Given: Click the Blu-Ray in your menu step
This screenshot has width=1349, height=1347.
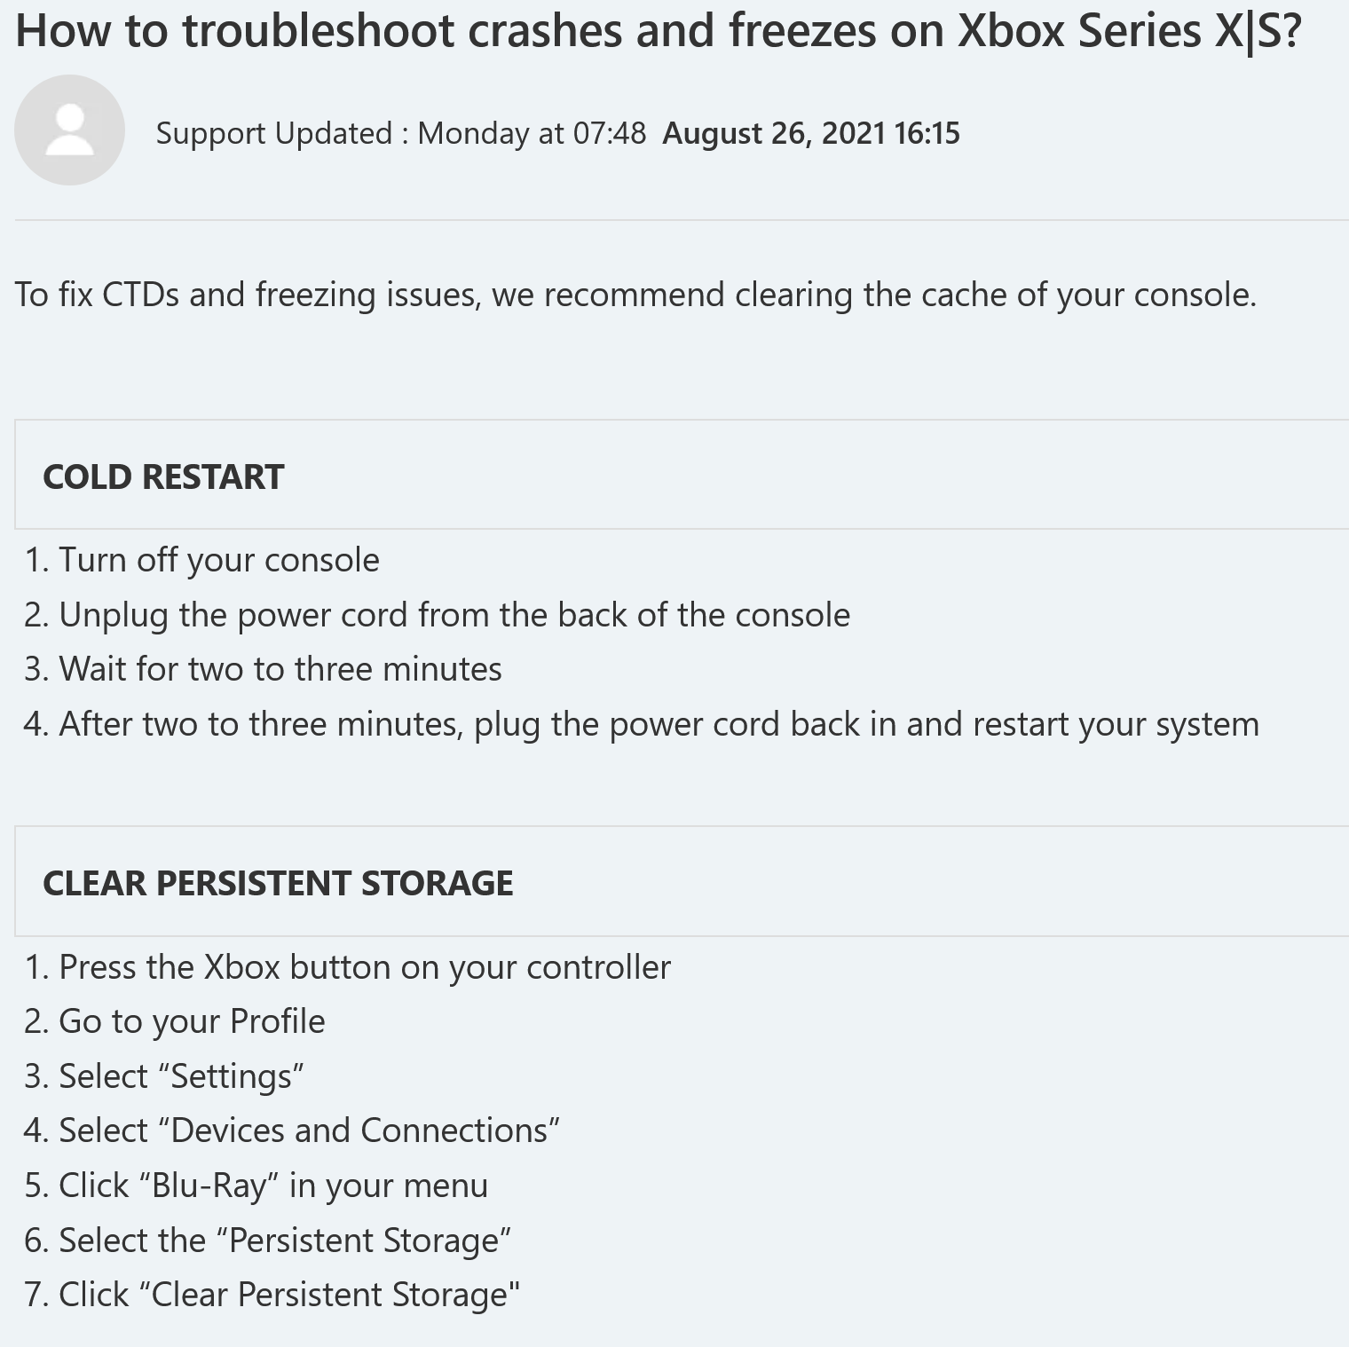Looking at the screenshot, I should tap(256, 1186).
